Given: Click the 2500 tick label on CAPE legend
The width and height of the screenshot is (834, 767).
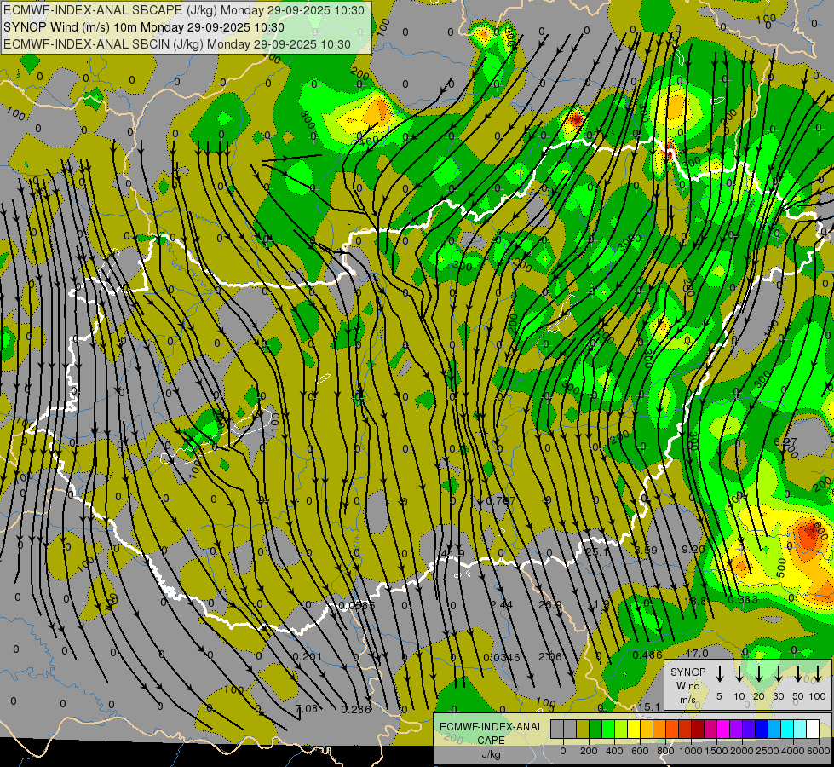Looking at the screenshot, I should point(767,751).
